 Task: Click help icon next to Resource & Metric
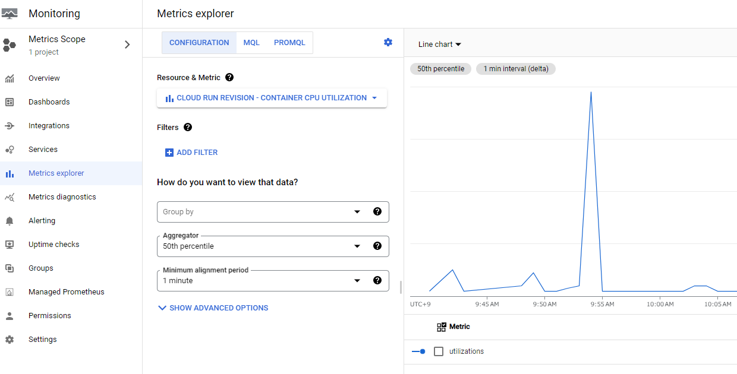[x=229, y=77]
